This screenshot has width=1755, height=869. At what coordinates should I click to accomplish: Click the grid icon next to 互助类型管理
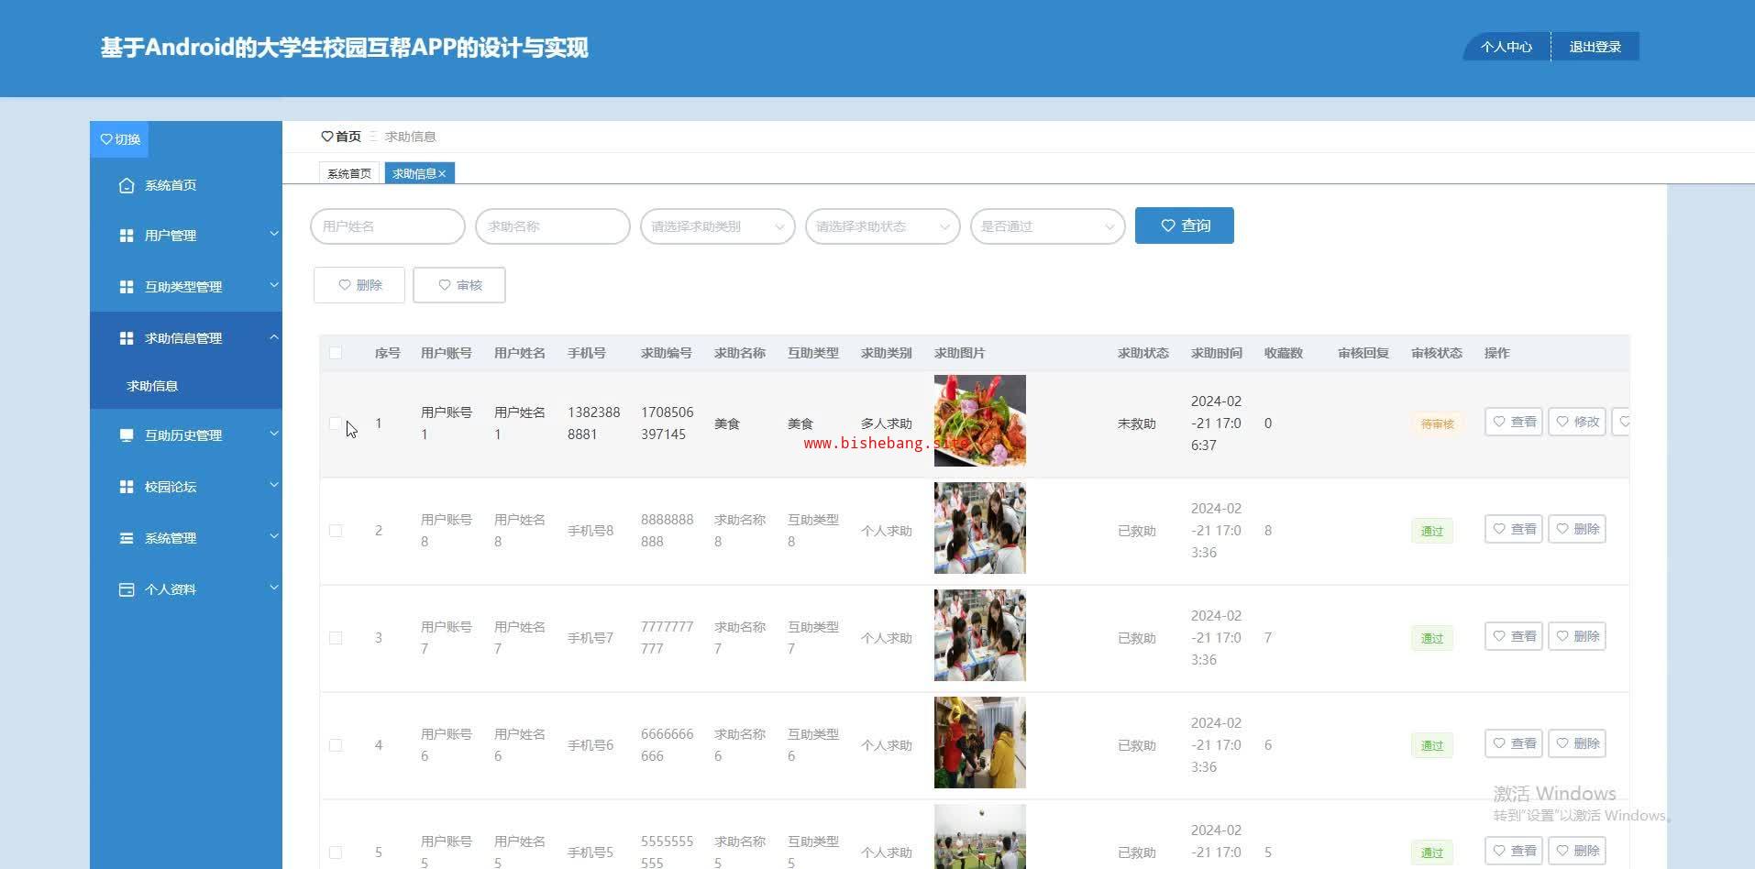127,287
